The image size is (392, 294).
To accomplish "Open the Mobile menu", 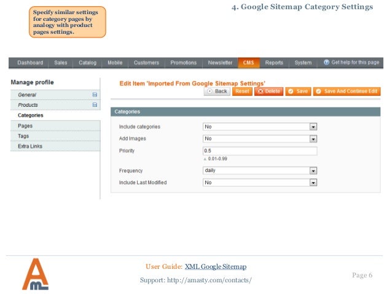I will 115,63.
